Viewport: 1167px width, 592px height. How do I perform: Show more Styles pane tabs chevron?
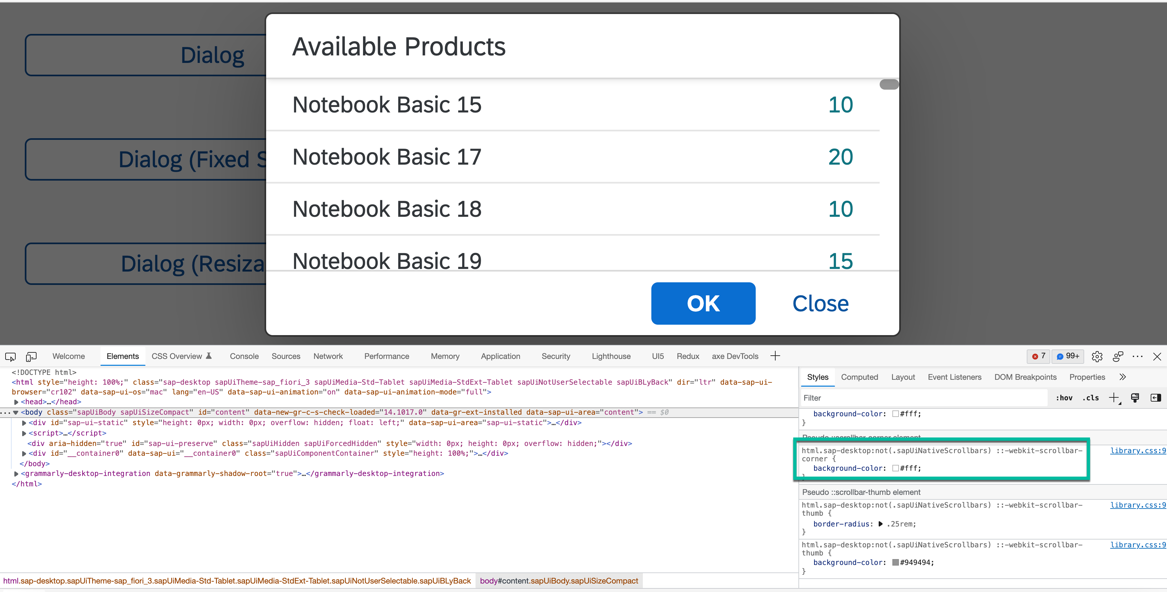click(x=1123, y=377)
